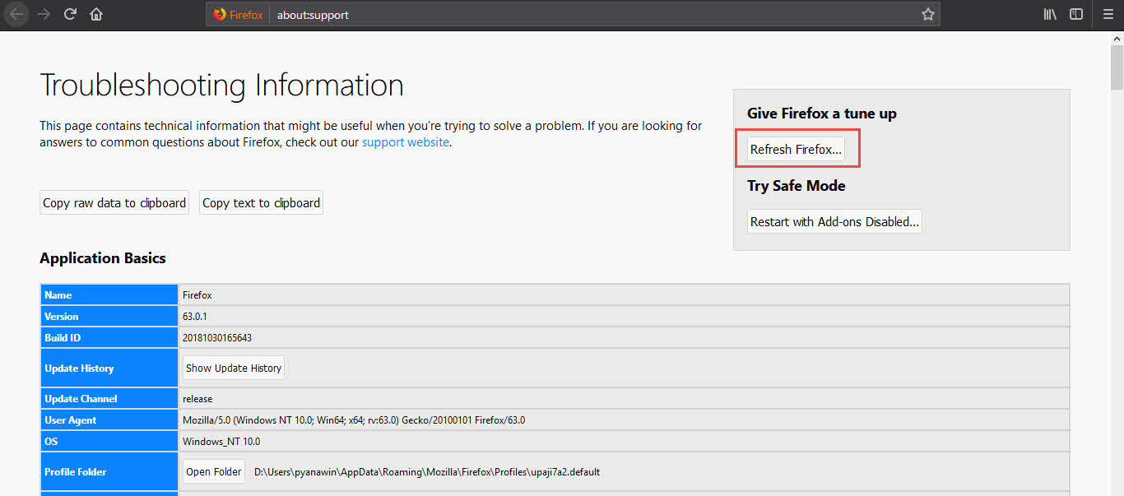
Task: Click the Refresh Firefox button
Action: point(796,149)
